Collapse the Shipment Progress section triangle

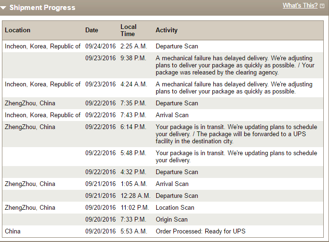pyautogui.click(x=3, y=8)
